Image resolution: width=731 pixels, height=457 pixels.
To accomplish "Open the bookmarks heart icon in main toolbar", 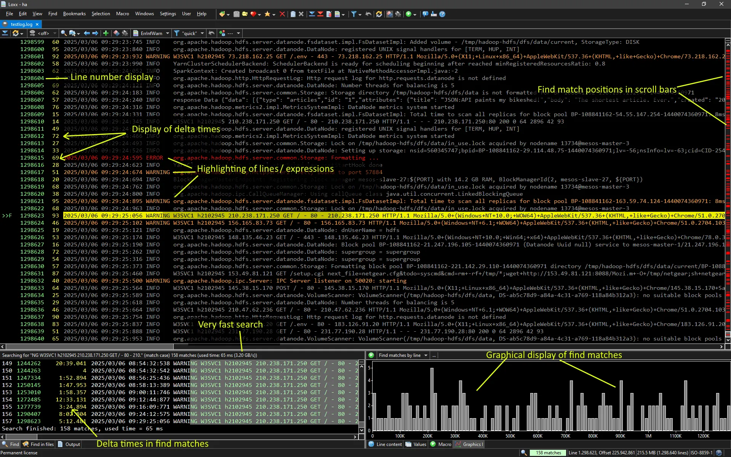I will [253, 14].
